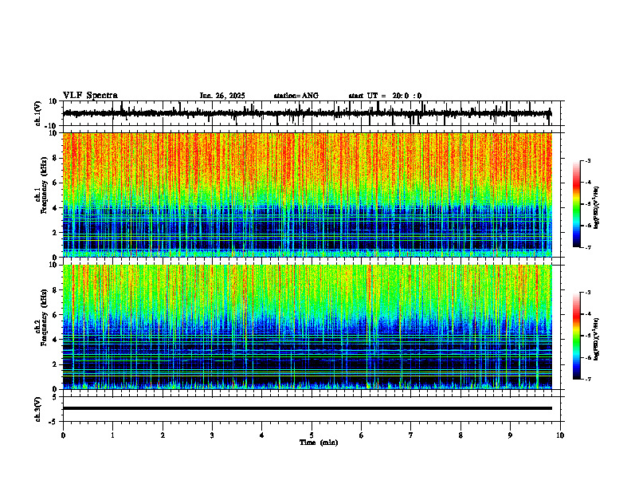Select time axis end tick label '10'

point(560,435)
